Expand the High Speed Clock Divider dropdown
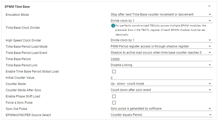Viewport: 218px width, 120px height. [161, 40]
